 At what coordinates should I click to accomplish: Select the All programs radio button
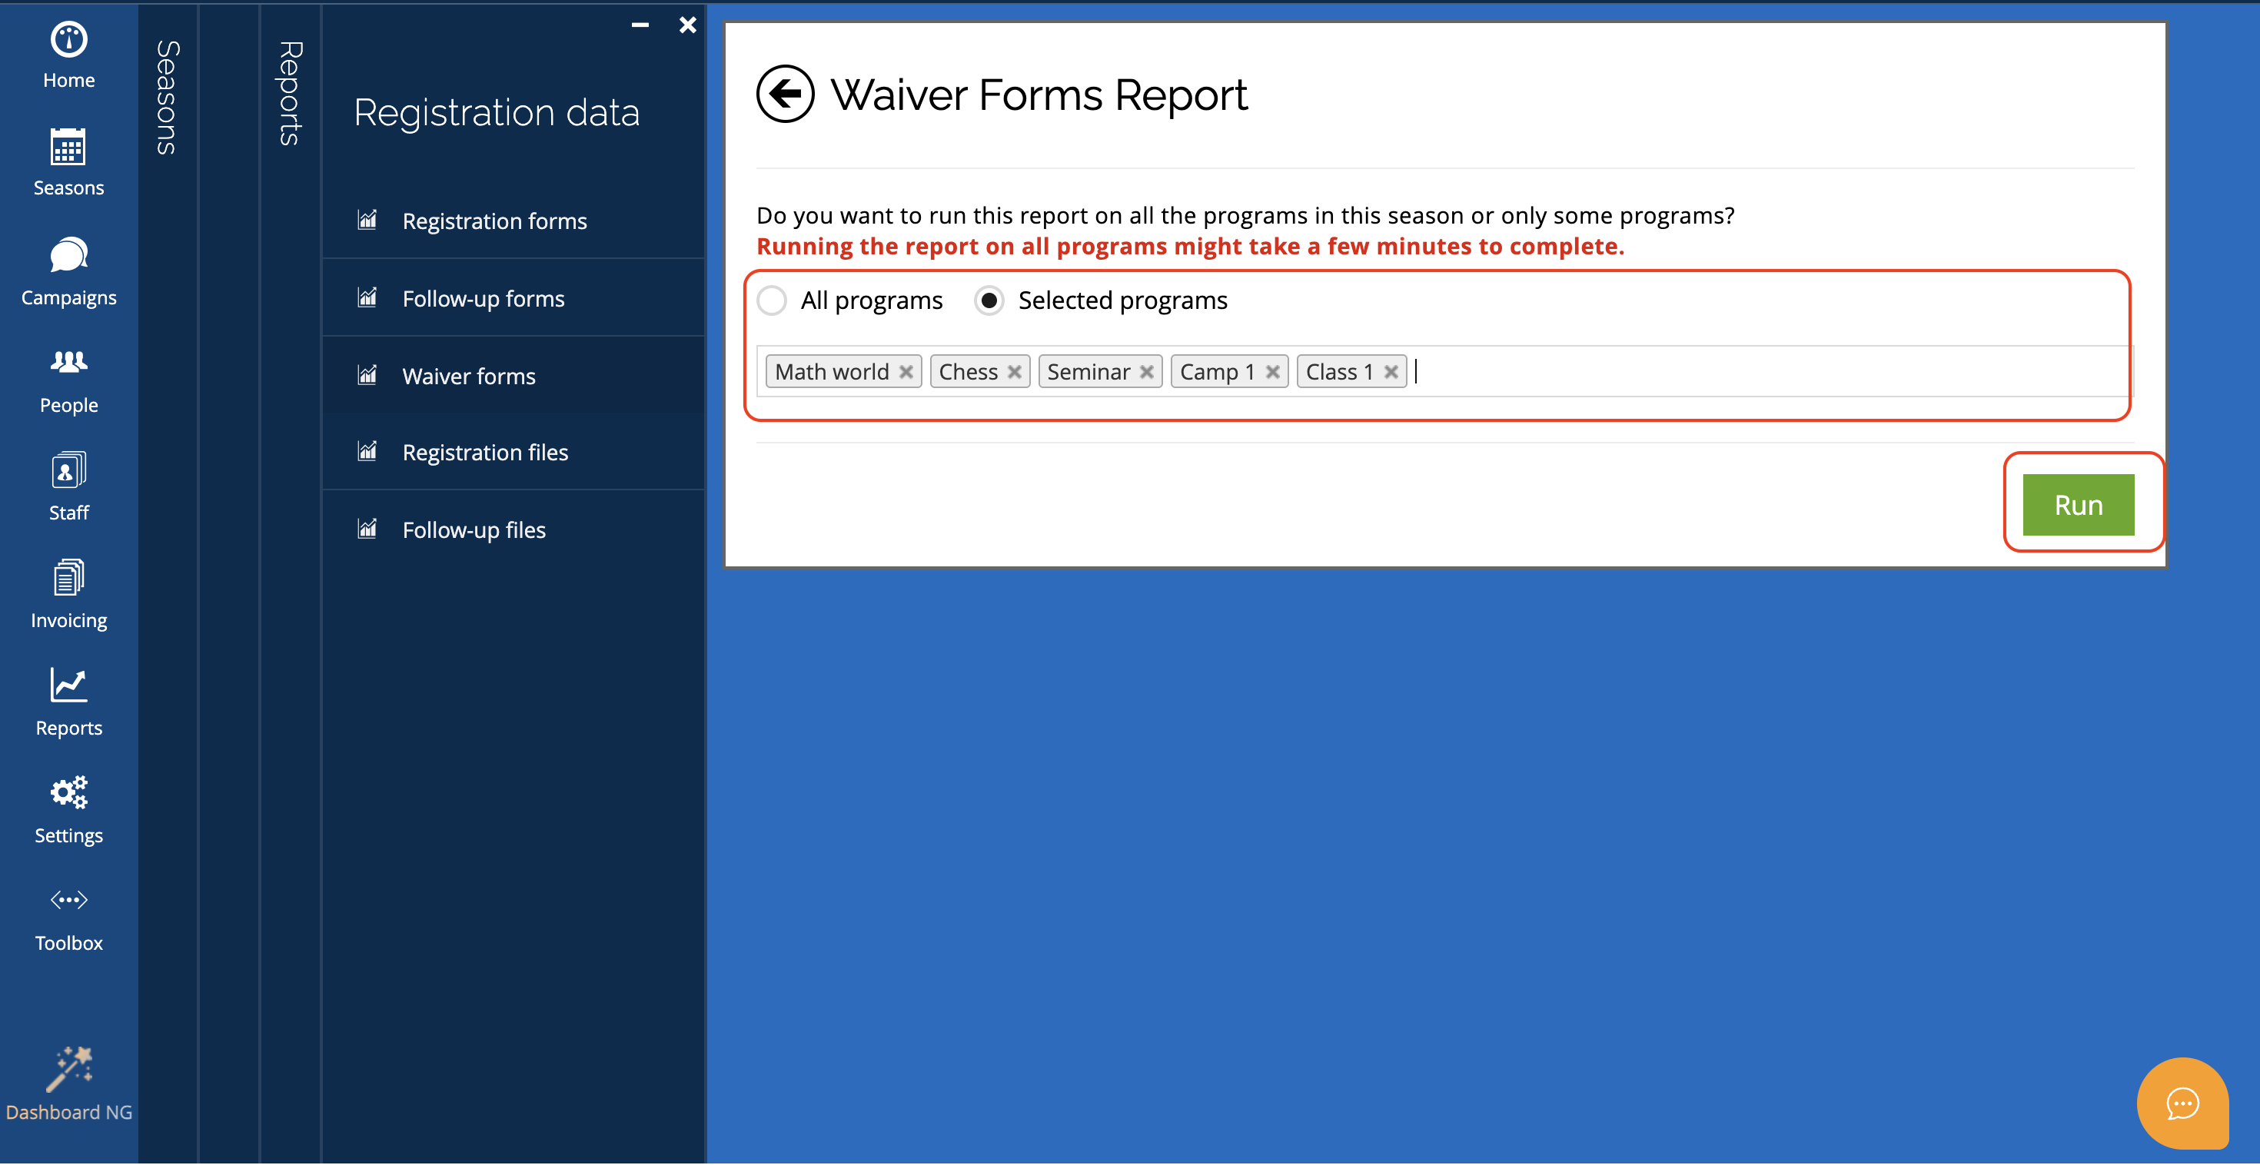click(772, 301)
